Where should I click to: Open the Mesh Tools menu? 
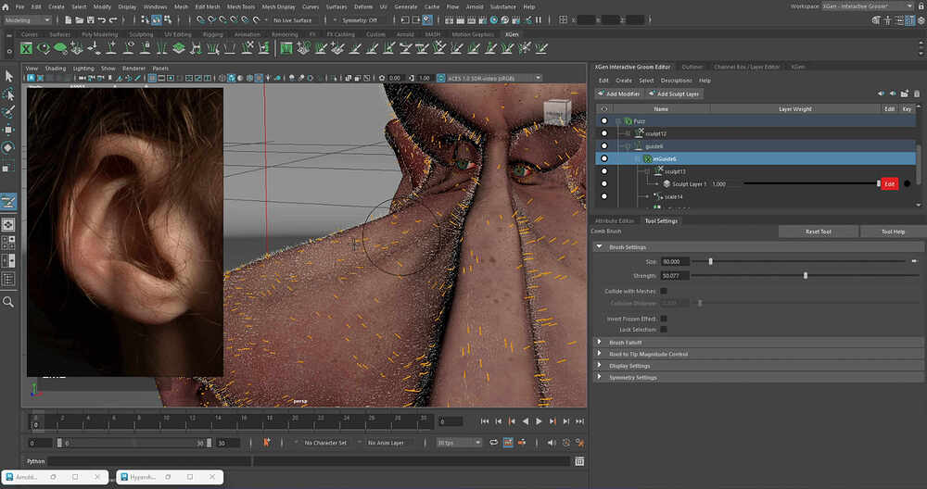pyautogui.click(x=239, y=6)
